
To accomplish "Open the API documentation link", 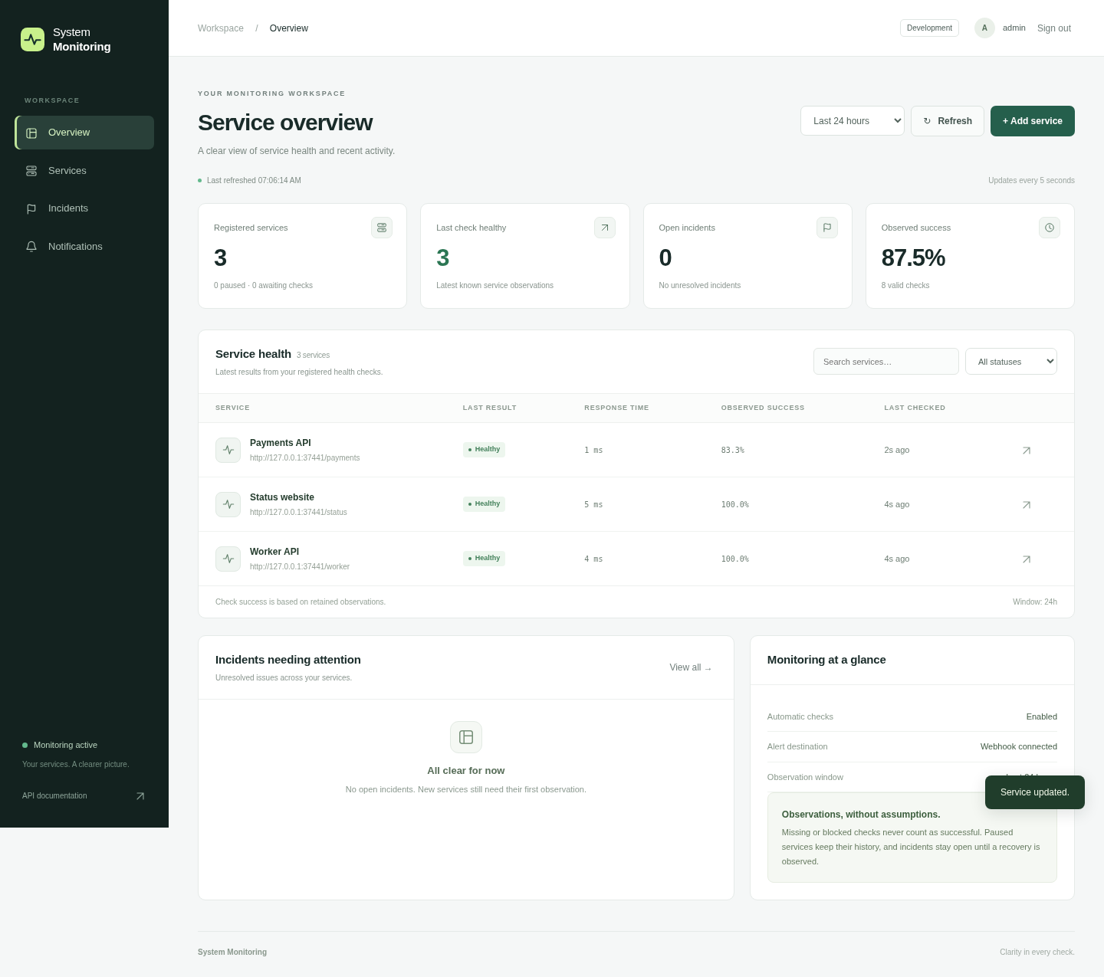I will pyautogui.click(x=84, y=796).
